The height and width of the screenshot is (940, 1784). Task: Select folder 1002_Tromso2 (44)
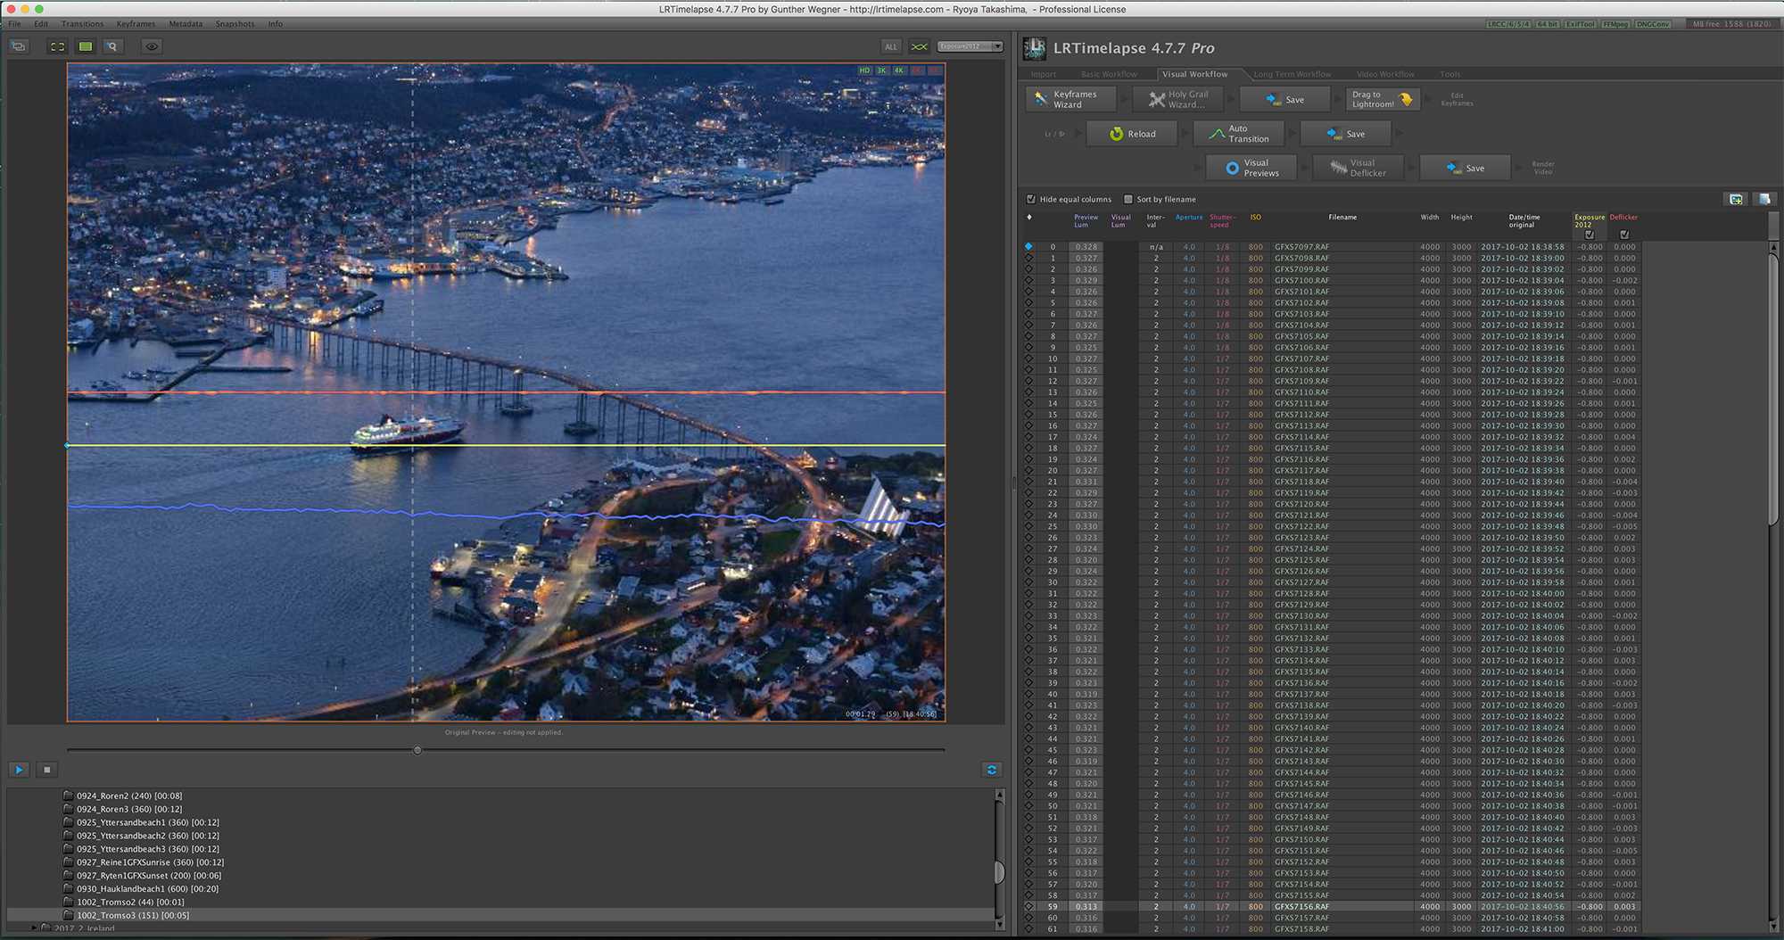tap(125, 902)
